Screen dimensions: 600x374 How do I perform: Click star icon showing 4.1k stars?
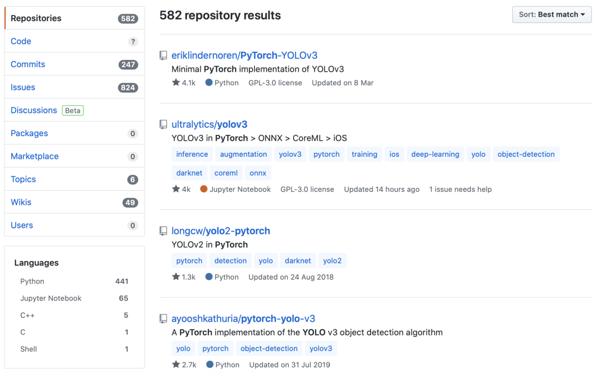click(x=176, y=83)
